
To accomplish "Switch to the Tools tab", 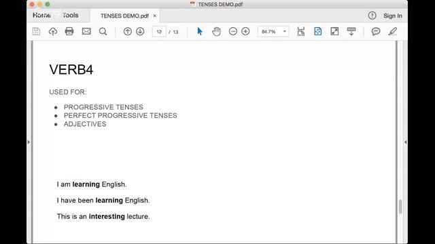I will click(x=71, y=15).
